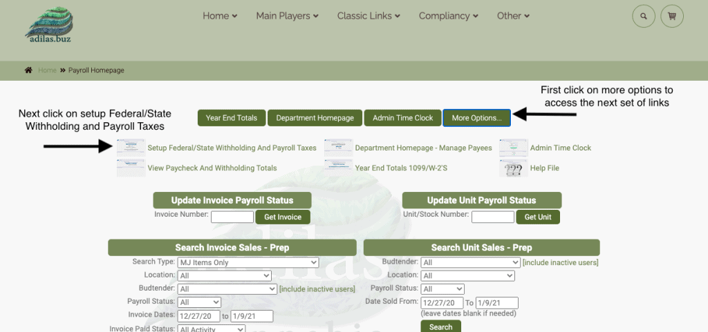
Task: Open Year End Totals 1099/W-2'S link
Action: (x=401, y=168)
